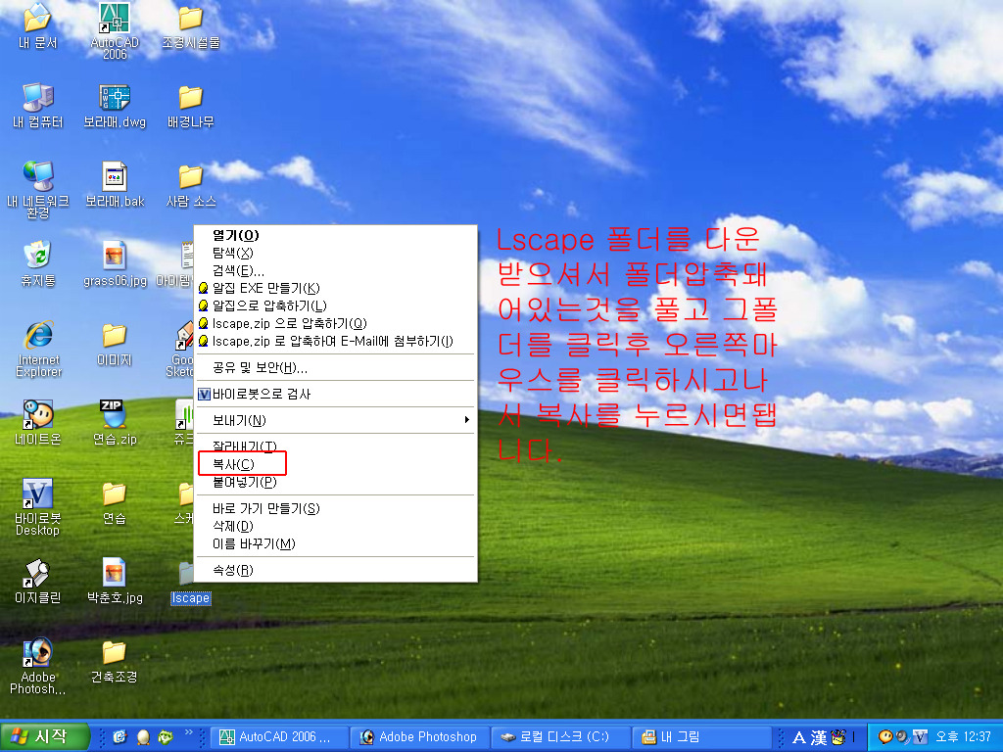1003x752 pixels.
Task: Choose 바로 가기 만들기(S) menu entry
Action: pyautogui.click(x=336, y=508)
